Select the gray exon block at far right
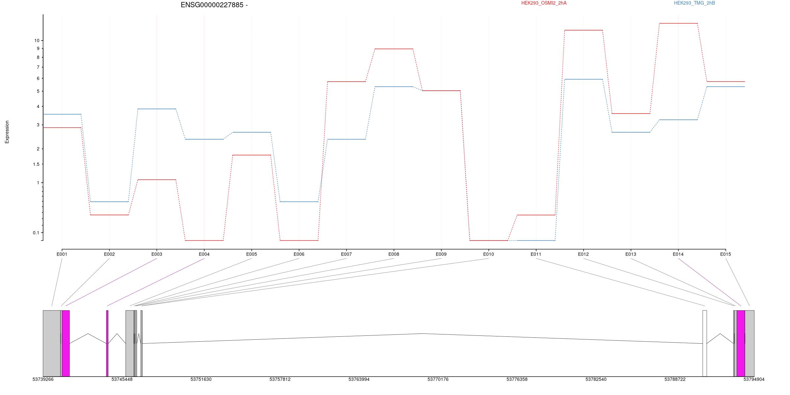The width and height of the screenshot is (790, 395). pos(750,343)
